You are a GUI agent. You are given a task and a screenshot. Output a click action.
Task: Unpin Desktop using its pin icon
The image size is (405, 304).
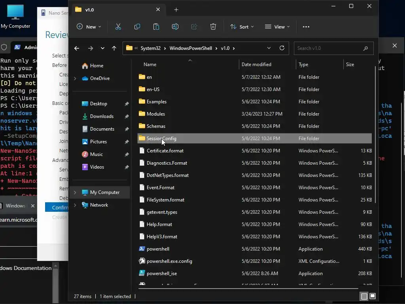click(127, 104)
